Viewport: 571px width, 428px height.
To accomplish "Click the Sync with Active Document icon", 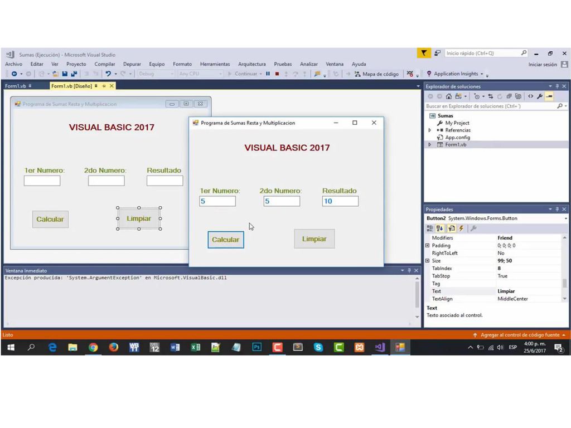I will point(491,96).
